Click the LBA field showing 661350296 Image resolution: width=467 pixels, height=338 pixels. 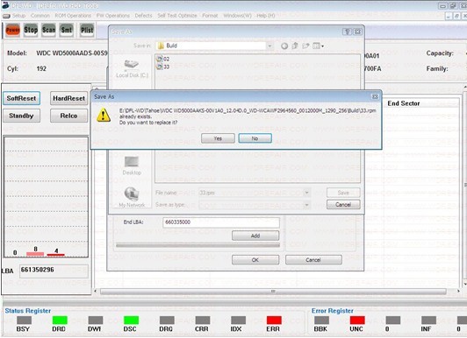[x=54, y=271]
